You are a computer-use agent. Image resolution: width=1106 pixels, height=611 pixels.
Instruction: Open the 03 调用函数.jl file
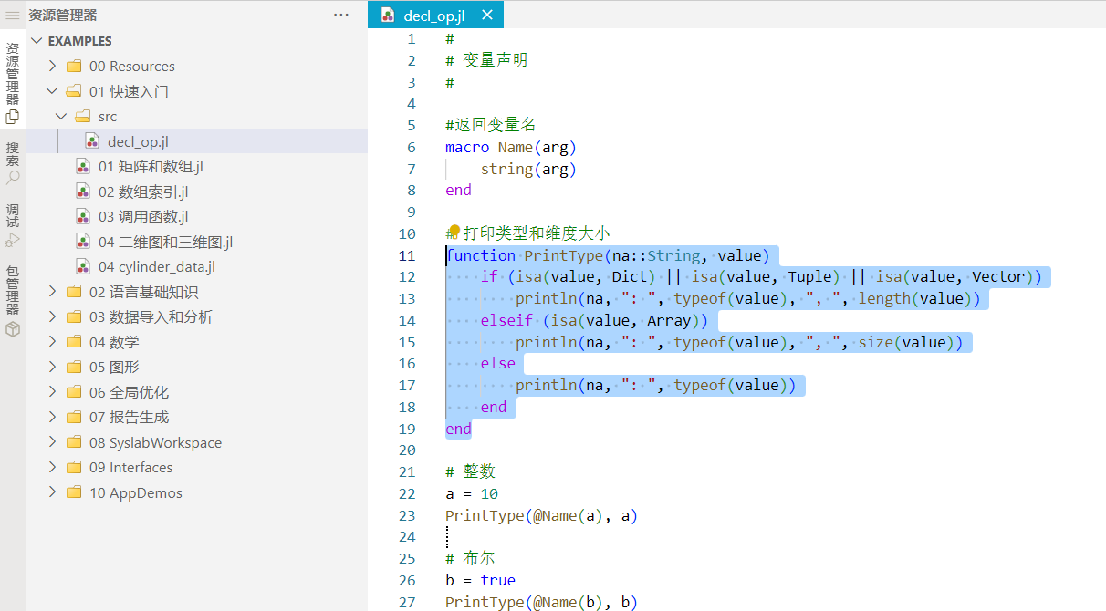[143, 217]
